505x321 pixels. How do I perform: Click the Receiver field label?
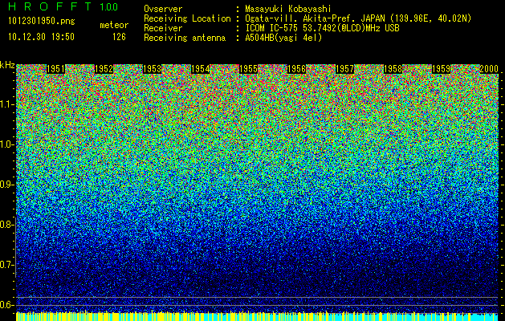pos(163,28)
